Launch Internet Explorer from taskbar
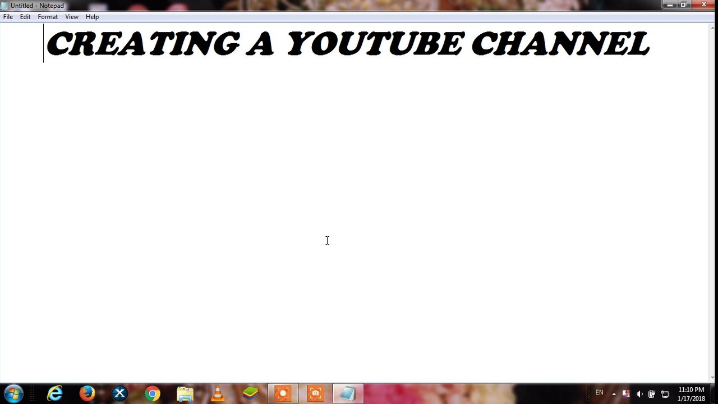 (x=54, y=393)
